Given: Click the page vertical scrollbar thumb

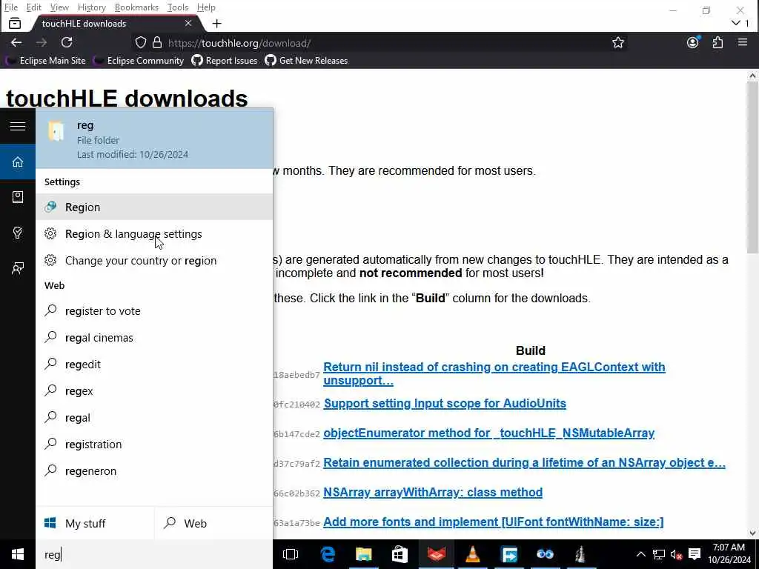Looking at the screenshot, I should click(x=752, y=167).
